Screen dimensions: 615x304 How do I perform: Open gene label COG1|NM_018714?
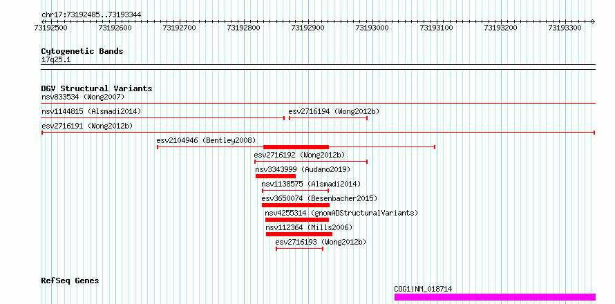tap(423, 289)
